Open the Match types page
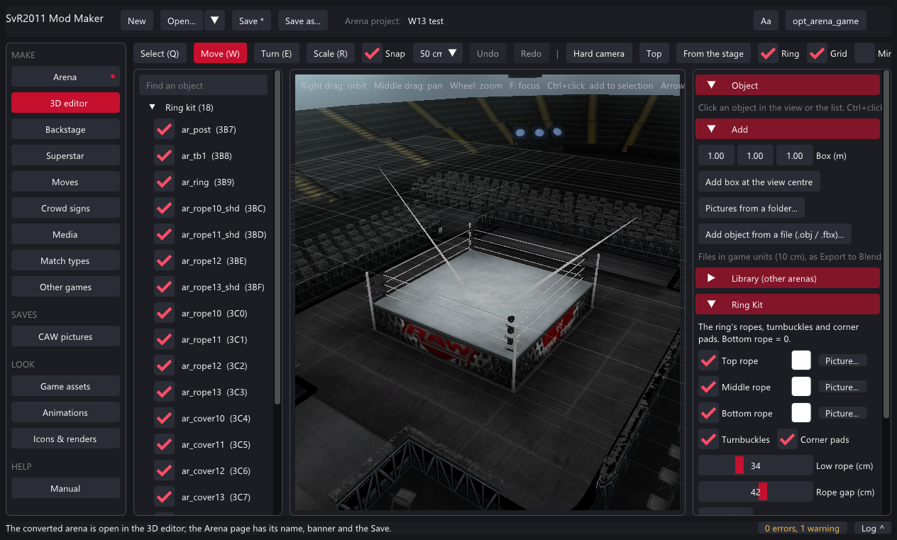 [x=65, y=260]
